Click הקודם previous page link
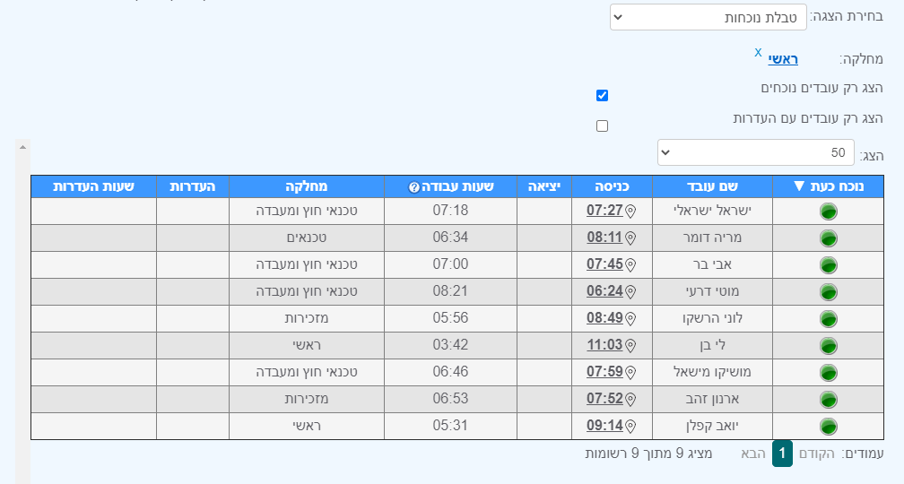The height and width of the screenshot is (484, 904). click(x=816, y=454)
